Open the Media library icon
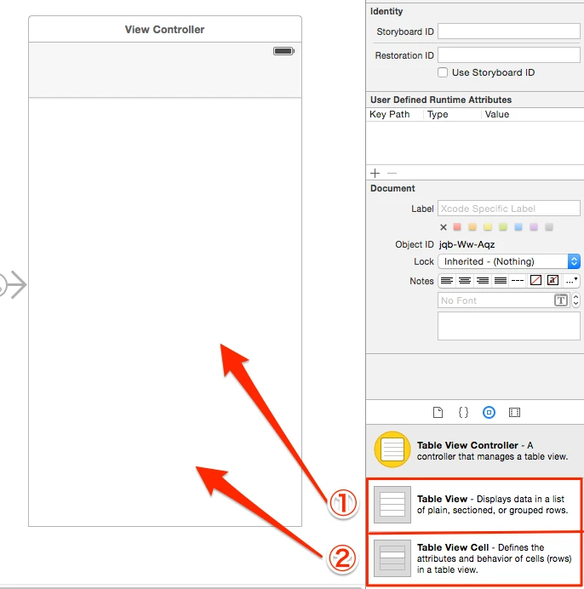Viewport: 584px width, 589px height. pyautogui.click(x=514, y=413)
